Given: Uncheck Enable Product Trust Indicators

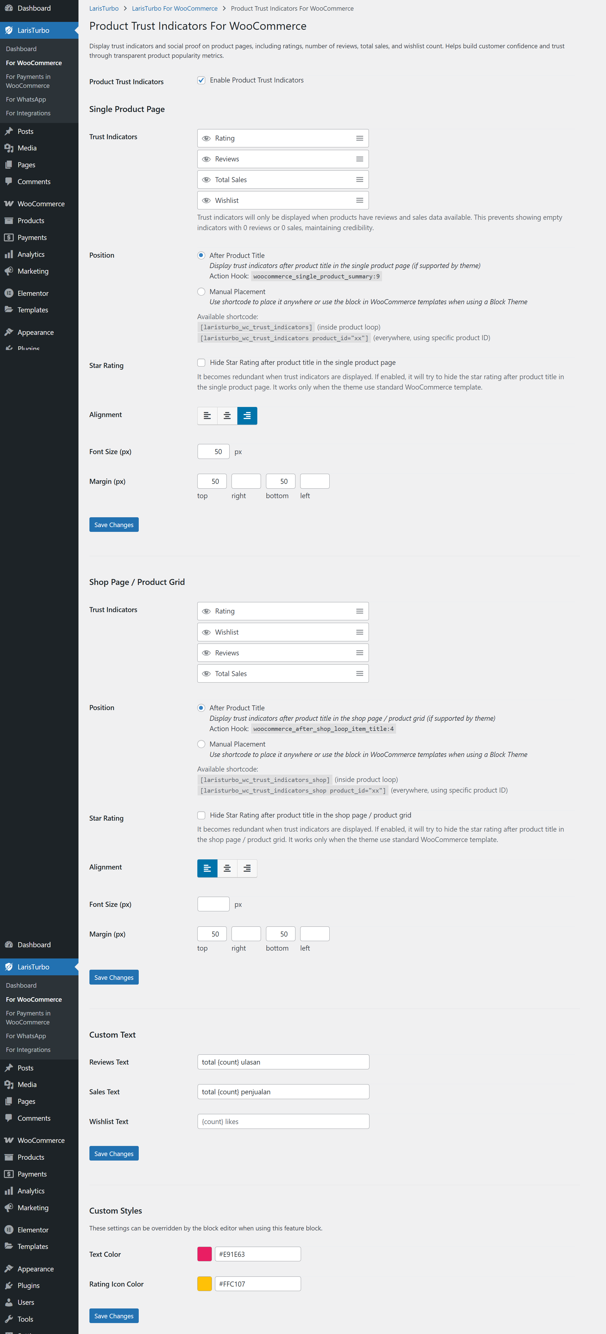Looking at the screenshot, I should pos(201,80).
